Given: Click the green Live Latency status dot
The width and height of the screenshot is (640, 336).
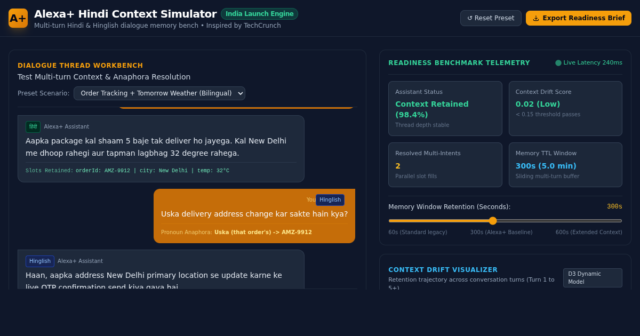Looking at the screenshot, I should (x=558, y=63).
